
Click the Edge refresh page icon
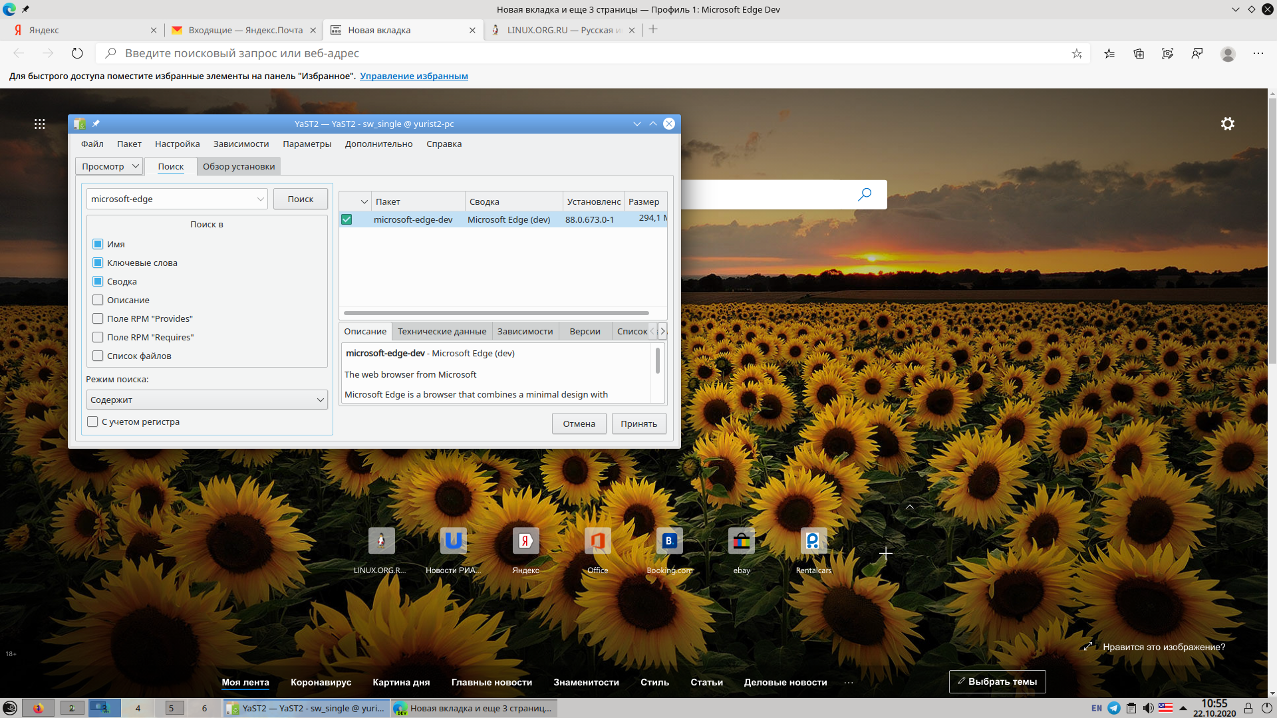point(77,53)
